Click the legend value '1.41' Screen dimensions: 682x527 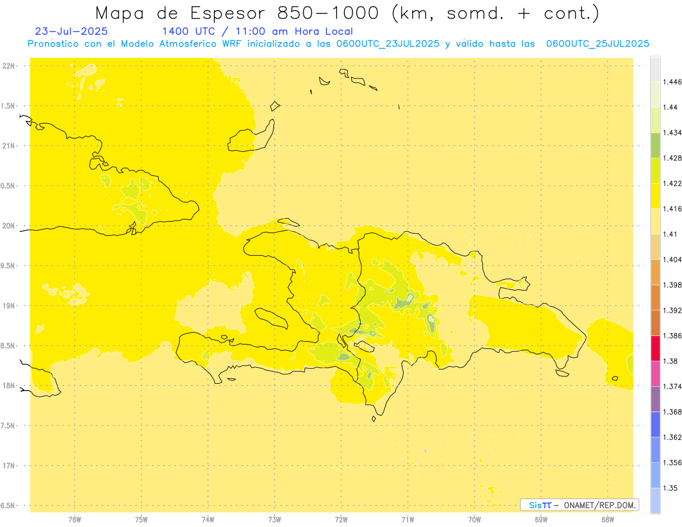coord(671,234)
